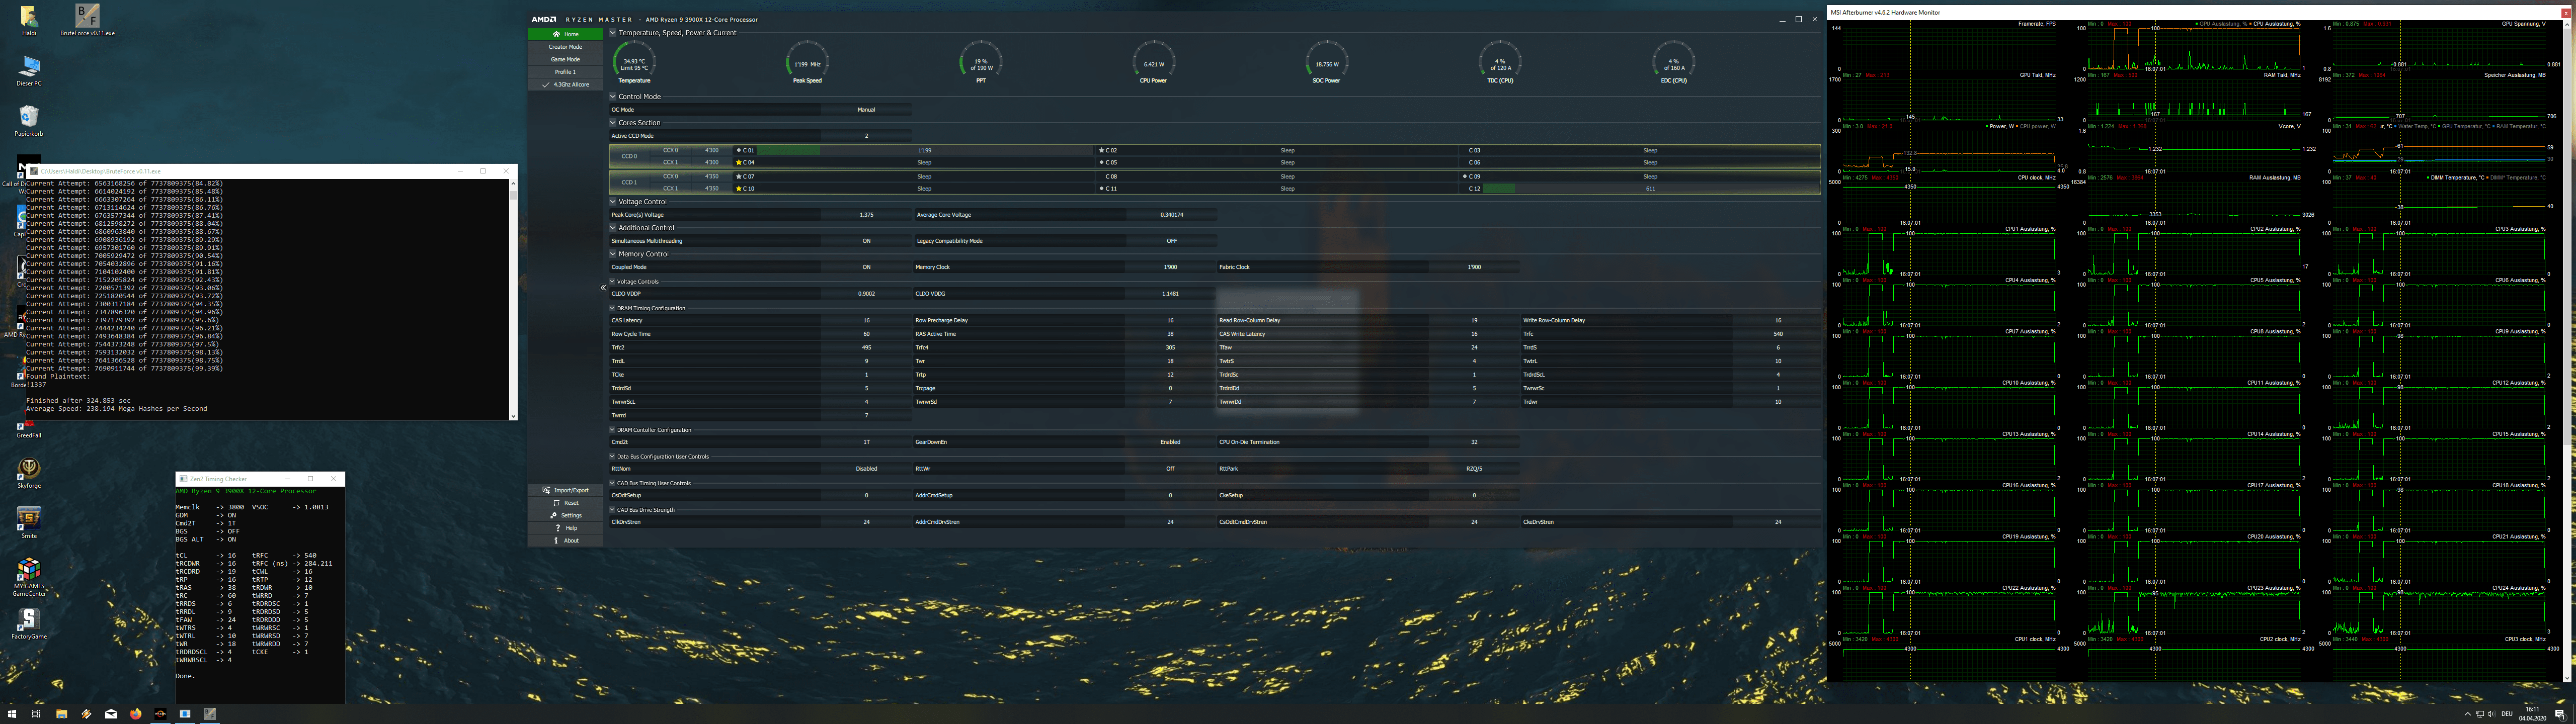Click the CAS Latency value 16
This screenshot has height=724, width=2576.
[866, 321]
